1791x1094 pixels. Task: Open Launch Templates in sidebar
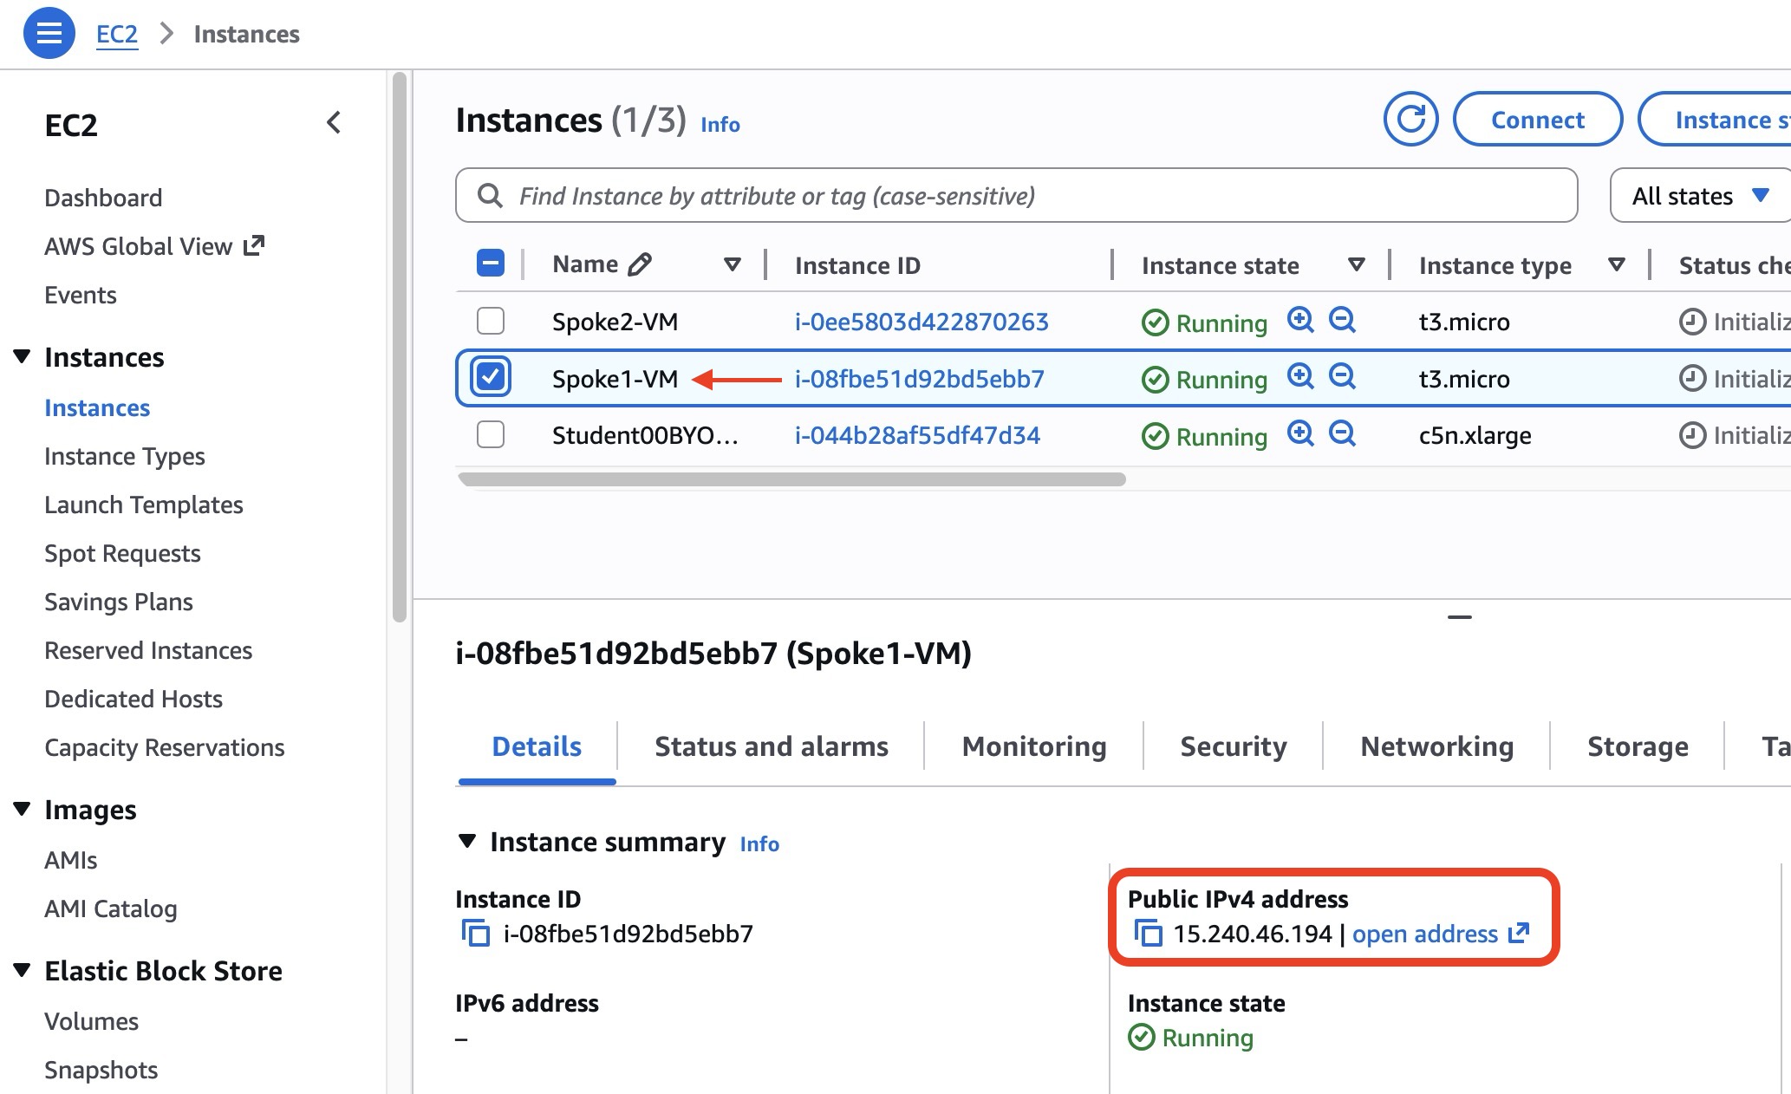click(144, 505)
